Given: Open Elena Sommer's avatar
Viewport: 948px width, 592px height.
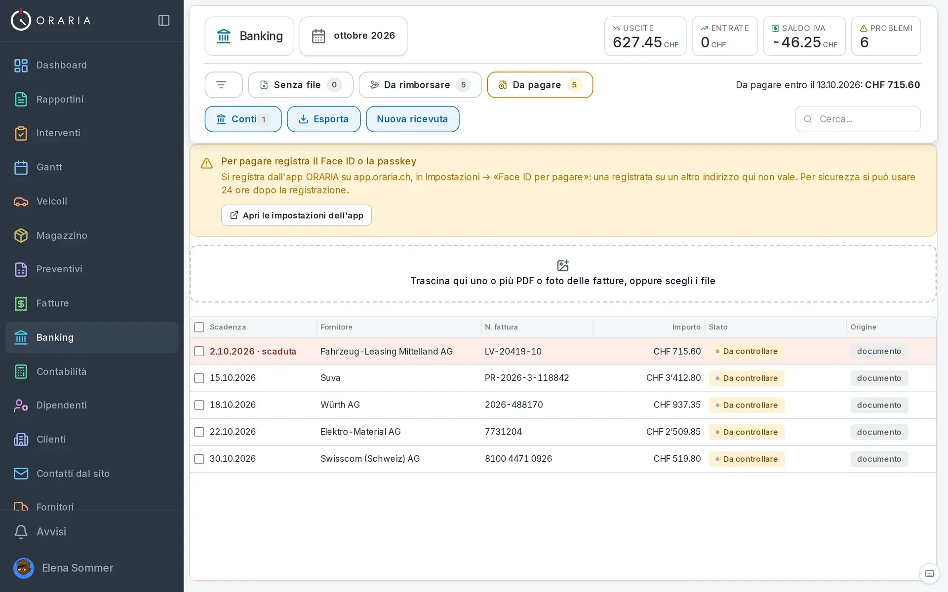Looking at the screenshot, I should (x=23, y=568).
